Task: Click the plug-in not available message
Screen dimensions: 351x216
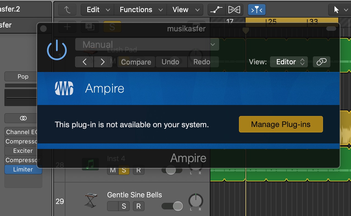Action: coord(132,125)
